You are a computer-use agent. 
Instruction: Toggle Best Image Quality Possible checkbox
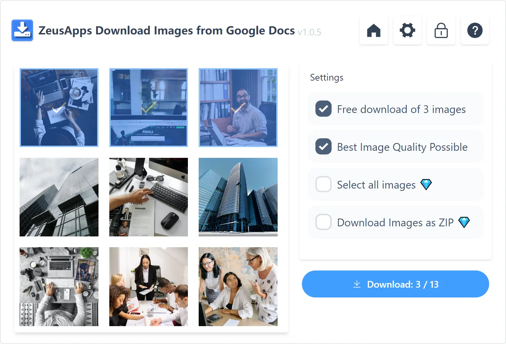click(x=324, y=147)
